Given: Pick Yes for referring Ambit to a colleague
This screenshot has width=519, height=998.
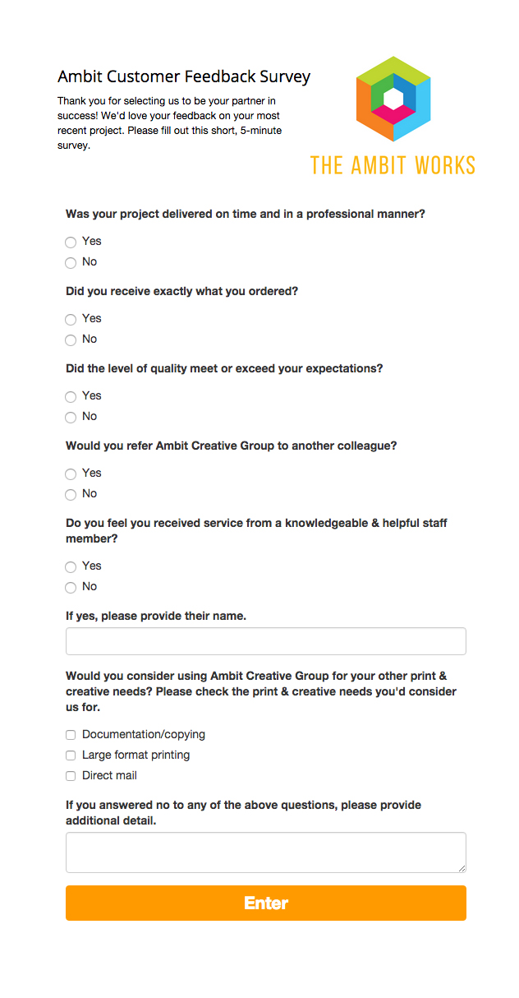Looking at the screenshot, I should [x=71, y=474].
